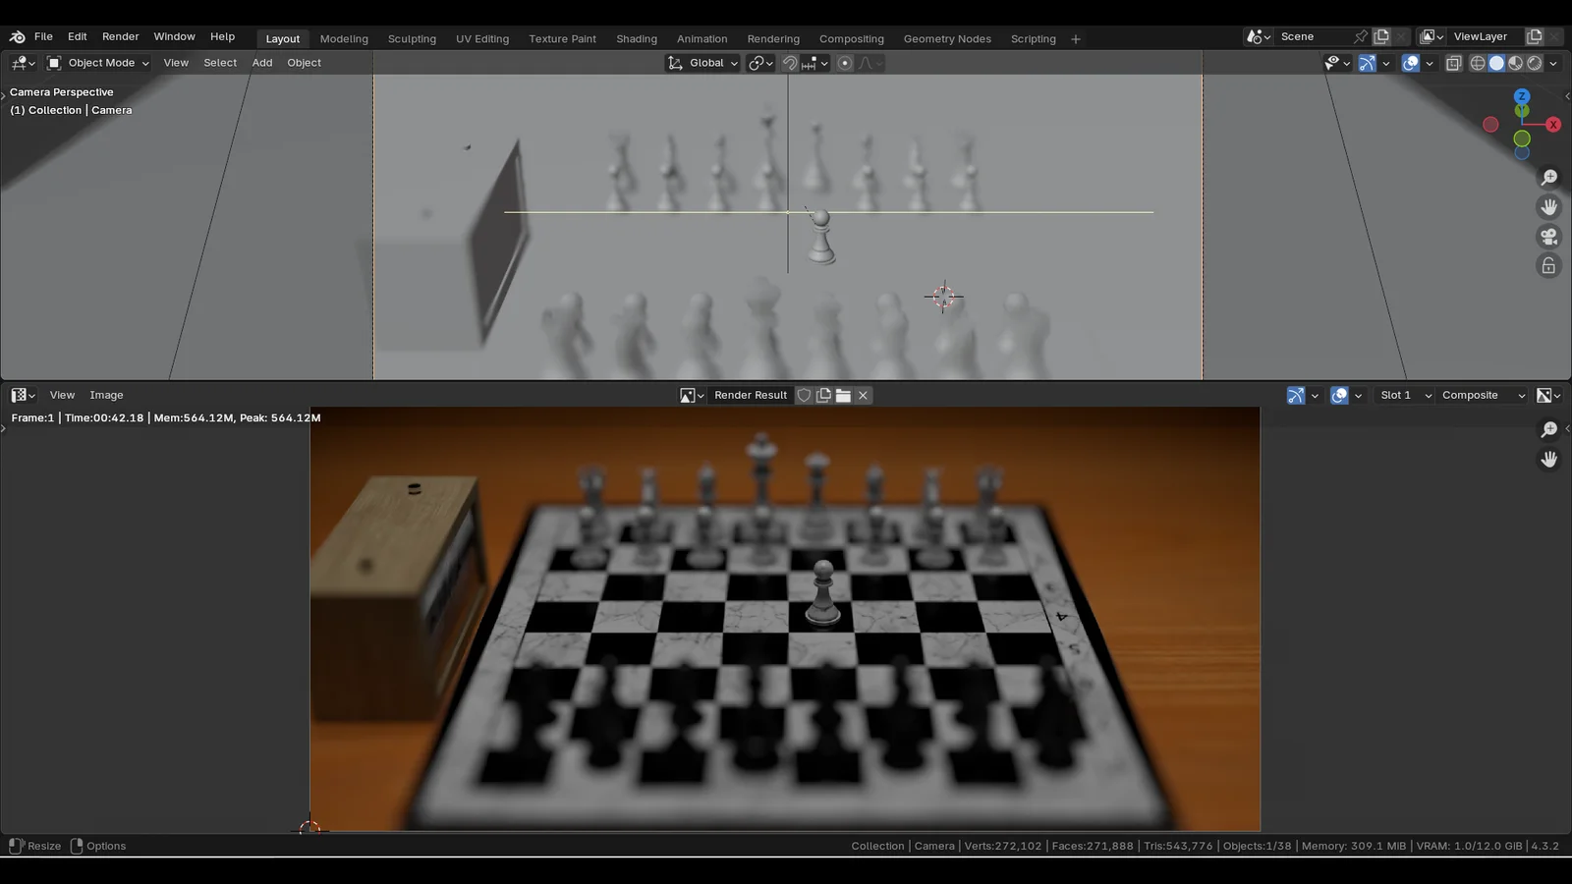Open the Slot 1 render slot dropdown
Viewport: 1572px width, 884px height.
(1405, 395)
